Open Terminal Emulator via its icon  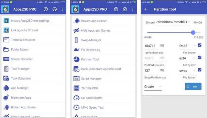coord(6,40)
